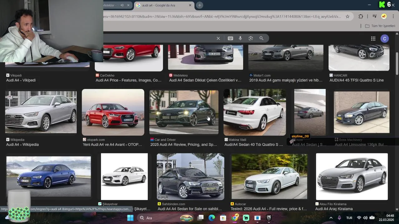Switch the 'TUR' keyboard language
399x224 pixels.
click(349, 218)
